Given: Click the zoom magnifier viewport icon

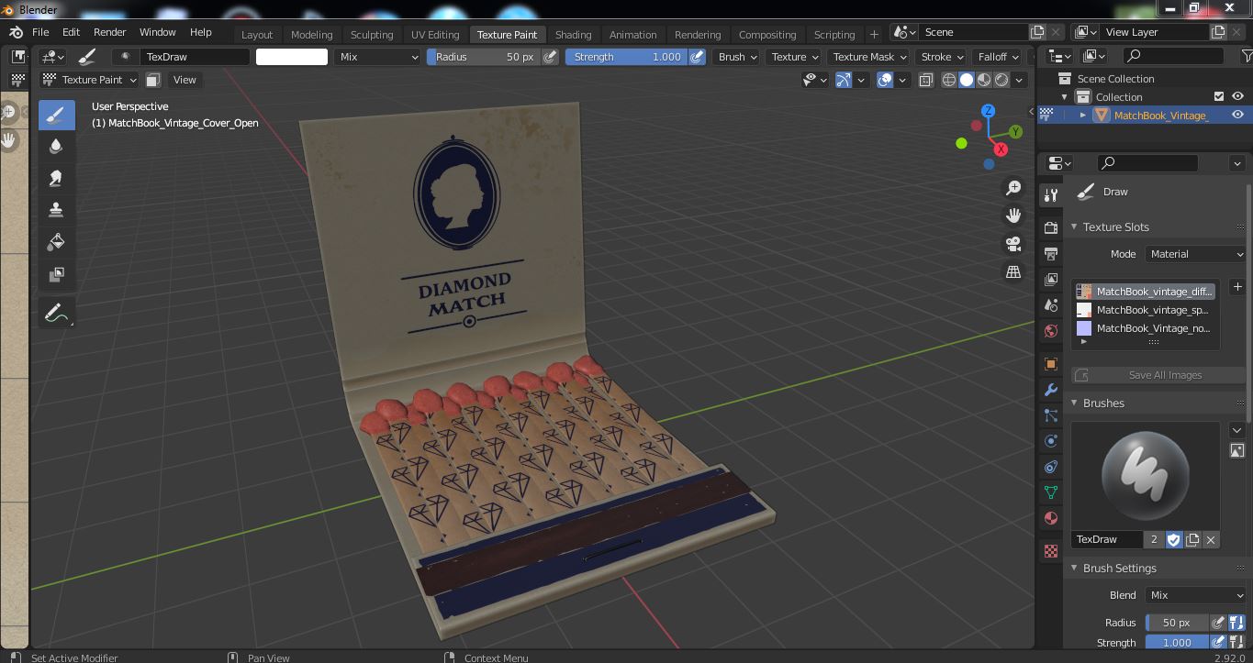Looking at the screenshot, I should tap(1013, 188).
